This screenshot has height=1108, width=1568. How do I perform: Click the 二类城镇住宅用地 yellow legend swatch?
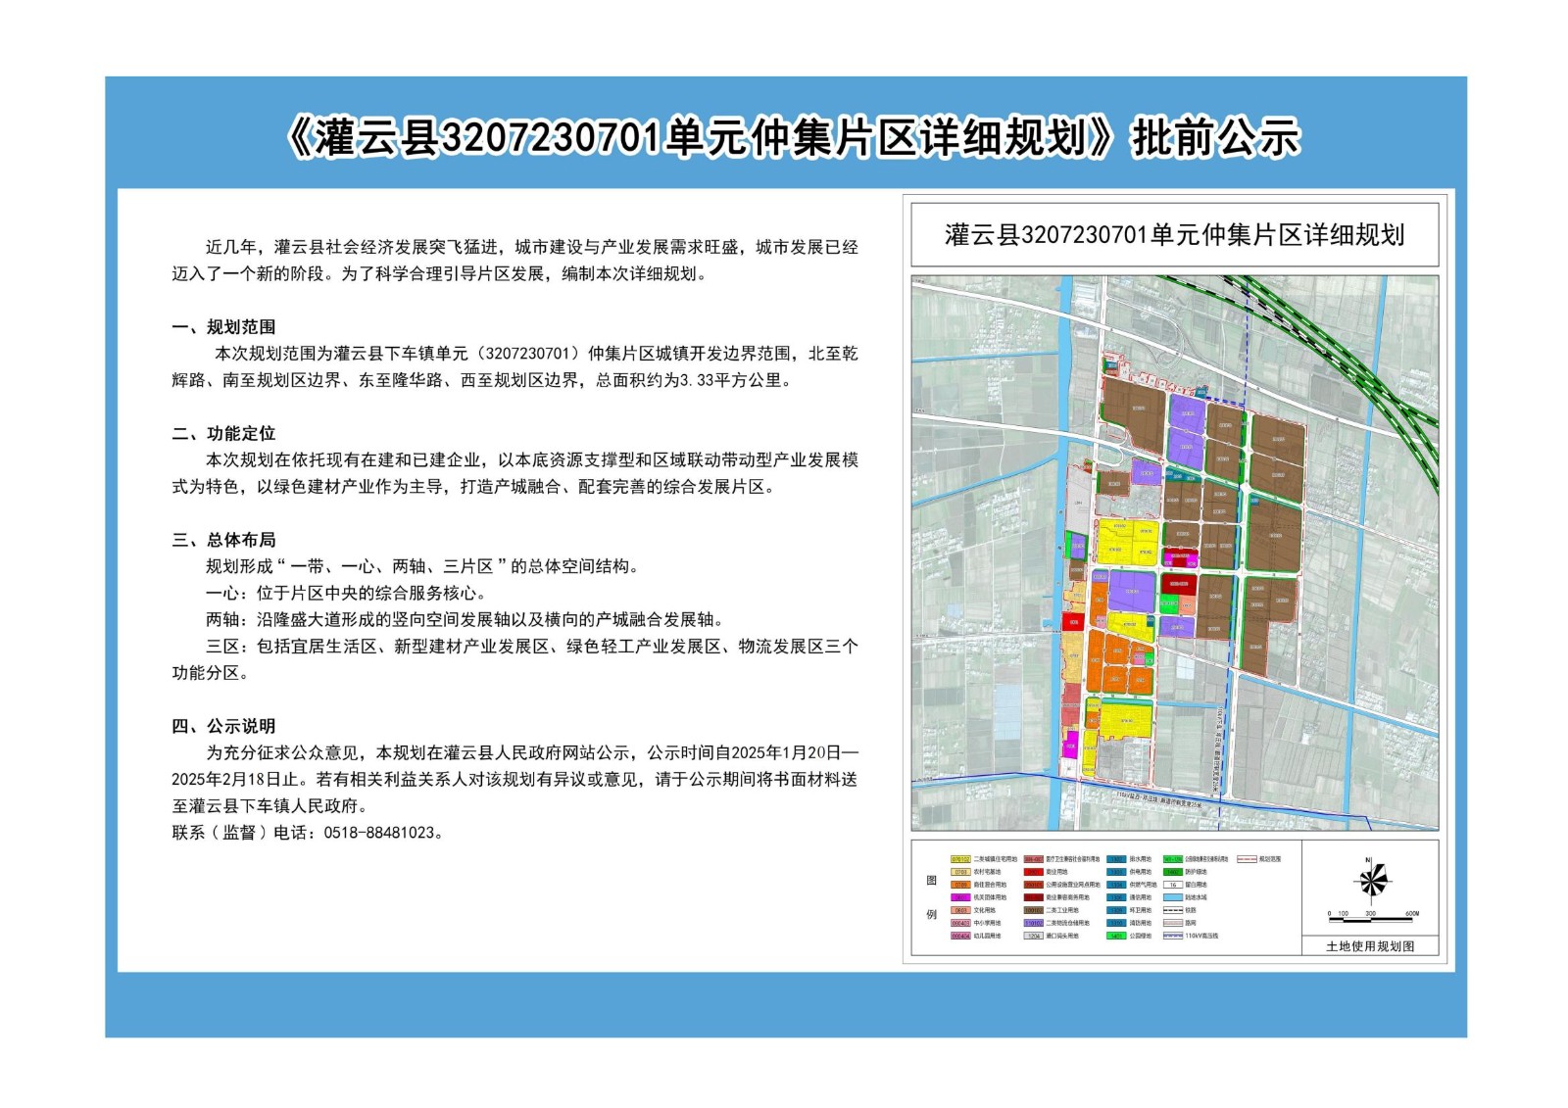[960, 859]
